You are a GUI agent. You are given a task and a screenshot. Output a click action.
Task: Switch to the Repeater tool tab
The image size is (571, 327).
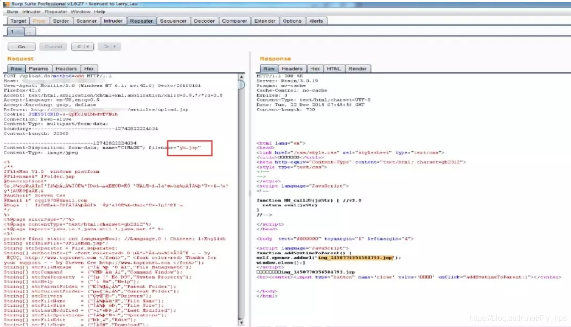(141, 21)
